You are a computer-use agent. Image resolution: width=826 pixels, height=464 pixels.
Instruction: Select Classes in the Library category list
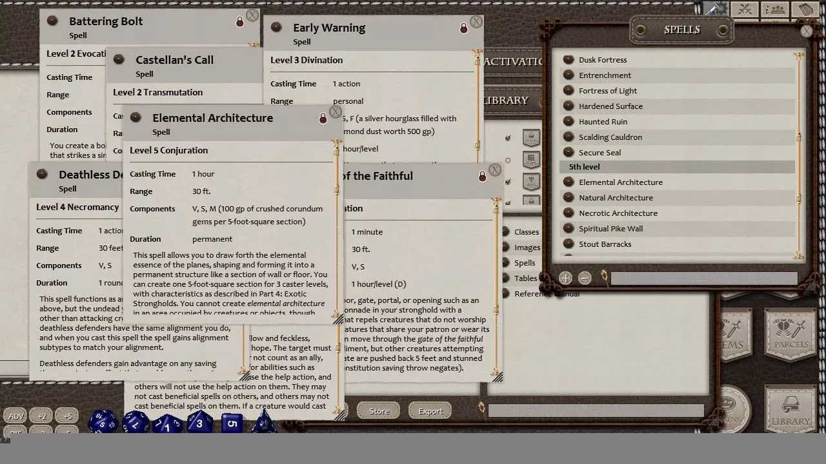527,232
